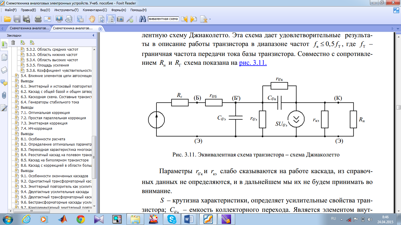This screenshot has height=225, width=401.
Task: Click the Save As floppy icon
Action: pos(26,19)
